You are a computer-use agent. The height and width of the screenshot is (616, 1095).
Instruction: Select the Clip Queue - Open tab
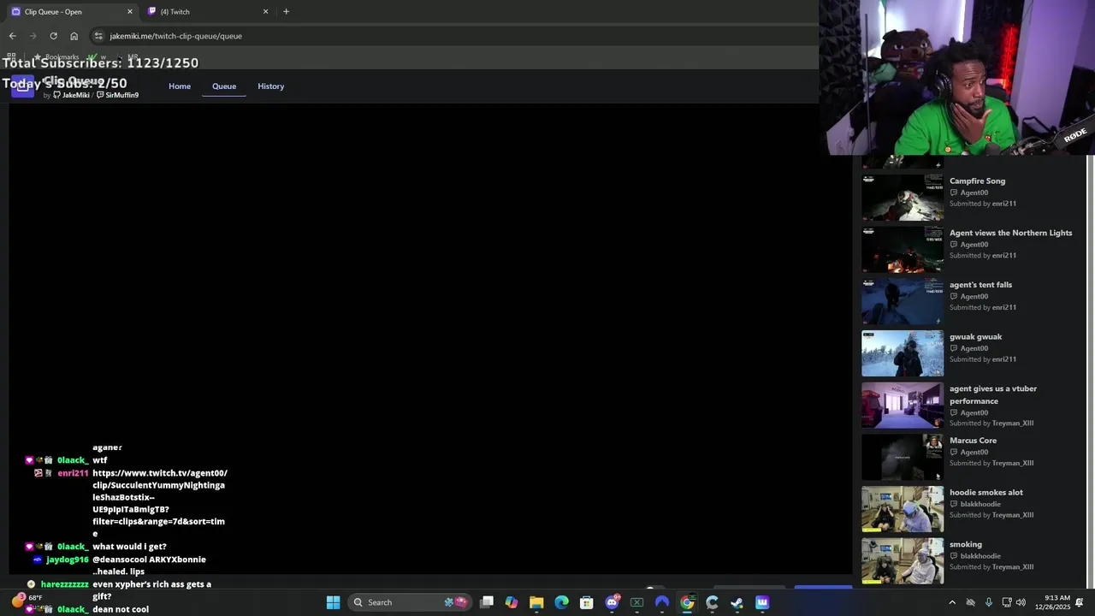coord(72,11)
